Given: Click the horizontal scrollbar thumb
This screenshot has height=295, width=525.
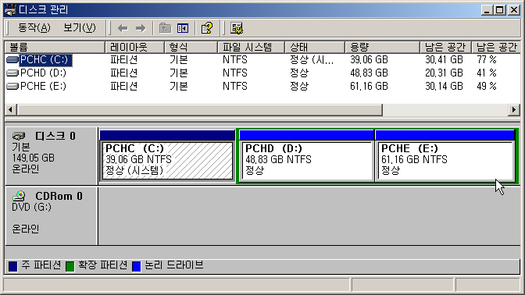Looking at the screenshot, I should point(199,110).
